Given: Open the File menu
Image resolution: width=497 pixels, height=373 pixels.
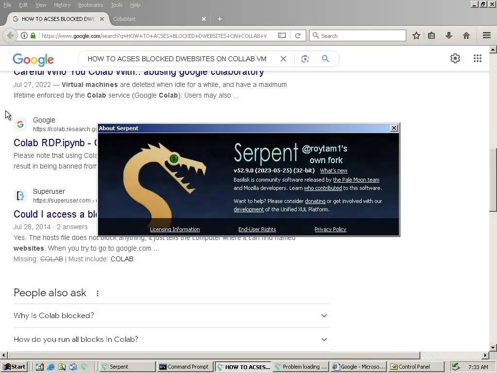Looking at the screenshot, I should click(7, 5).
